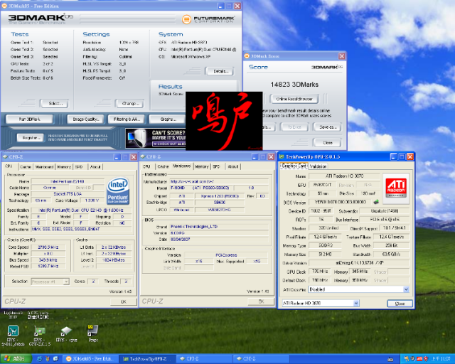This screenshot has width=455, height=364.
Task: Click the Windows Start button
Action: 16,359
